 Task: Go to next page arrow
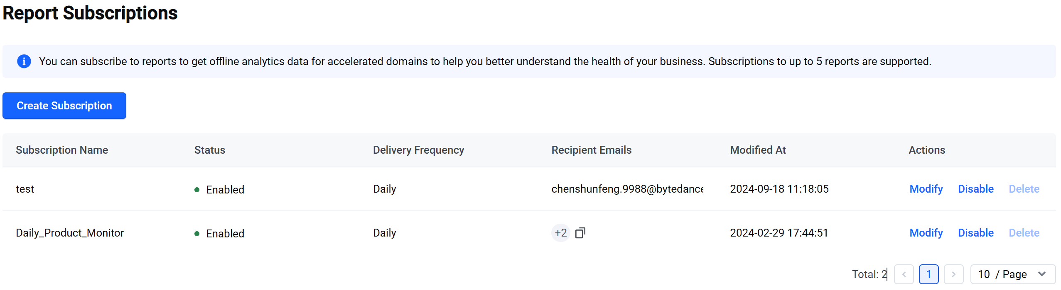coord(954,274)
